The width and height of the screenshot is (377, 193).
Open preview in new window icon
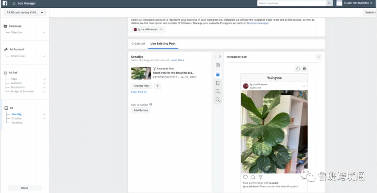[319, 57]
